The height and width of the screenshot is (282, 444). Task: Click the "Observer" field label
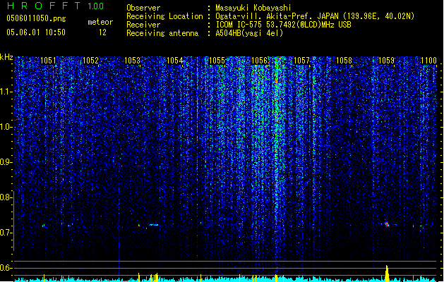143,8
